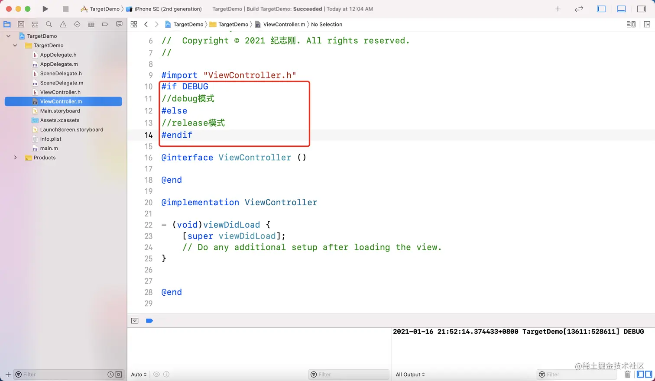Focus the navigator Filter field
Screen dimensions: 655x381
(x=61, y=375)
